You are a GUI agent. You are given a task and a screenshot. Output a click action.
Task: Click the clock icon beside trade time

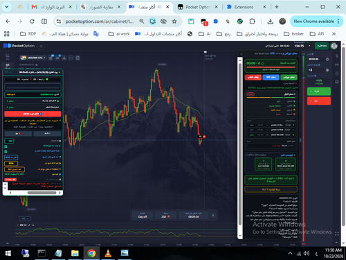327,59
